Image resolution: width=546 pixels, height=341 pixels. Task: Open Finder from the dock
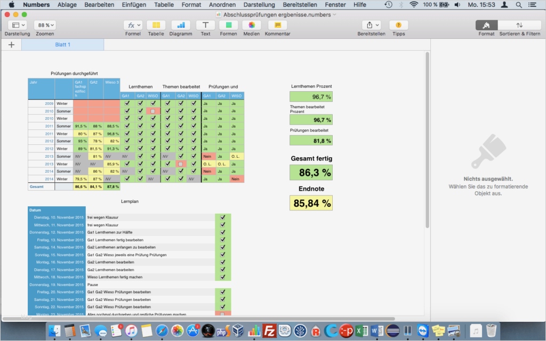click(54, 330)
